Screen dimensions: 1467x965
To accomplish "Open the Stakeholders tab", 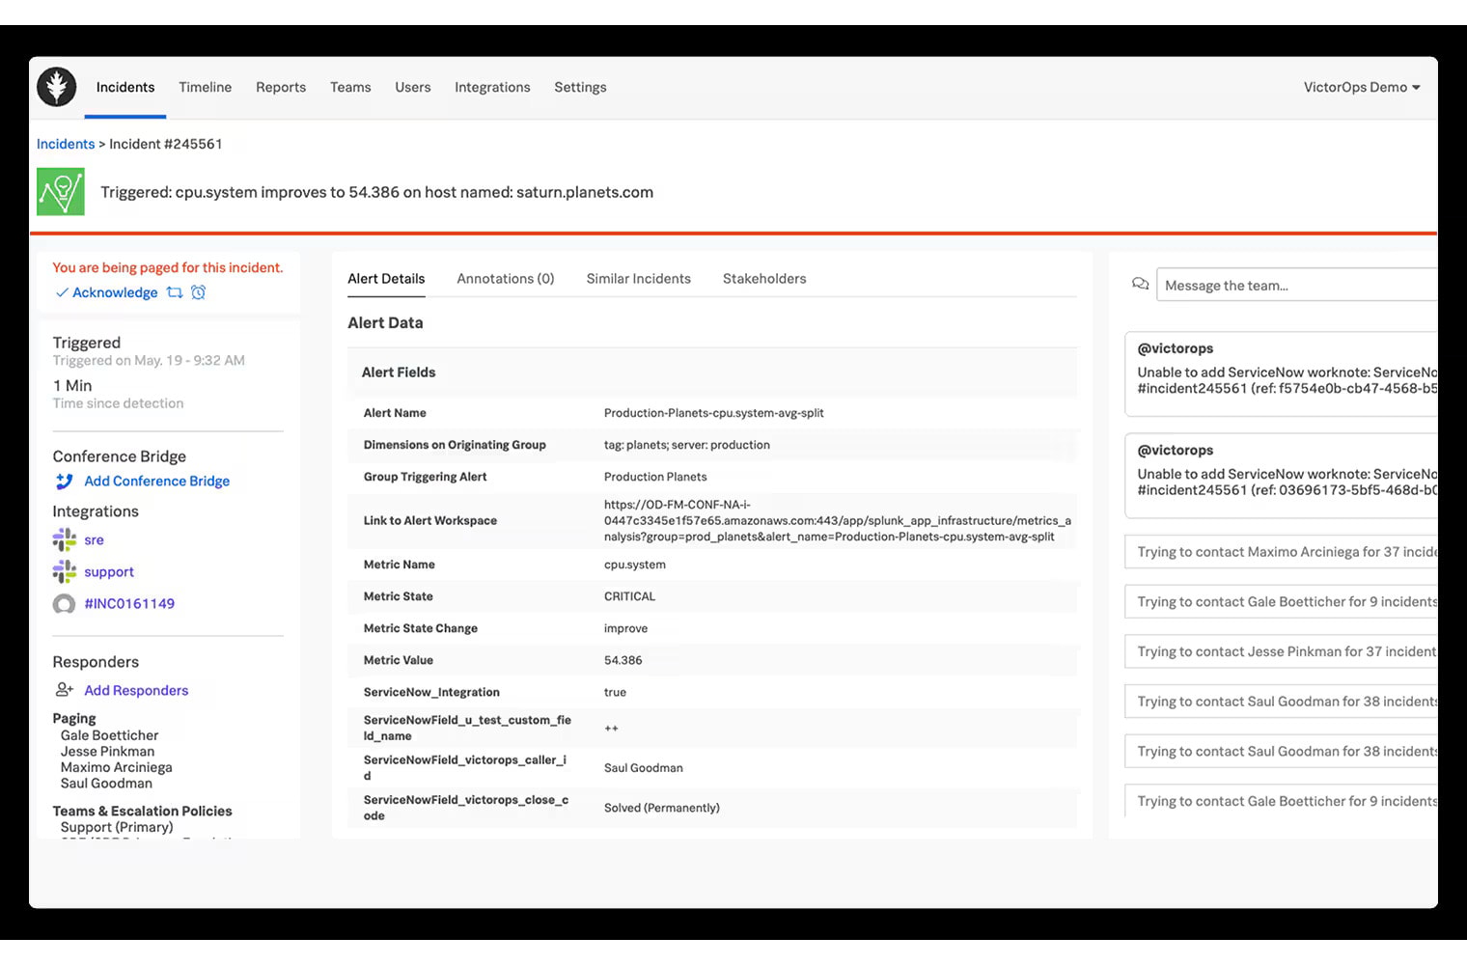I will coord(763,278).
